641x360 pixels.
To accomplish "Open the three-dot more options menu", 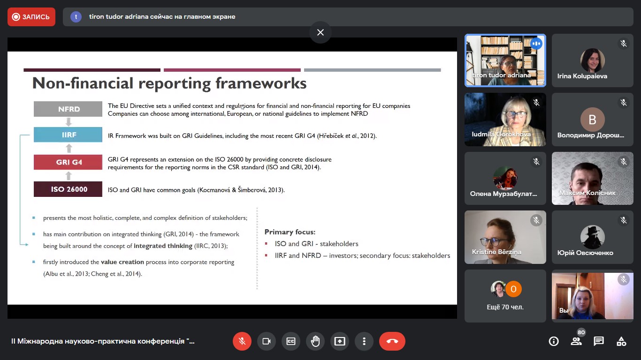I will point(364,341).
